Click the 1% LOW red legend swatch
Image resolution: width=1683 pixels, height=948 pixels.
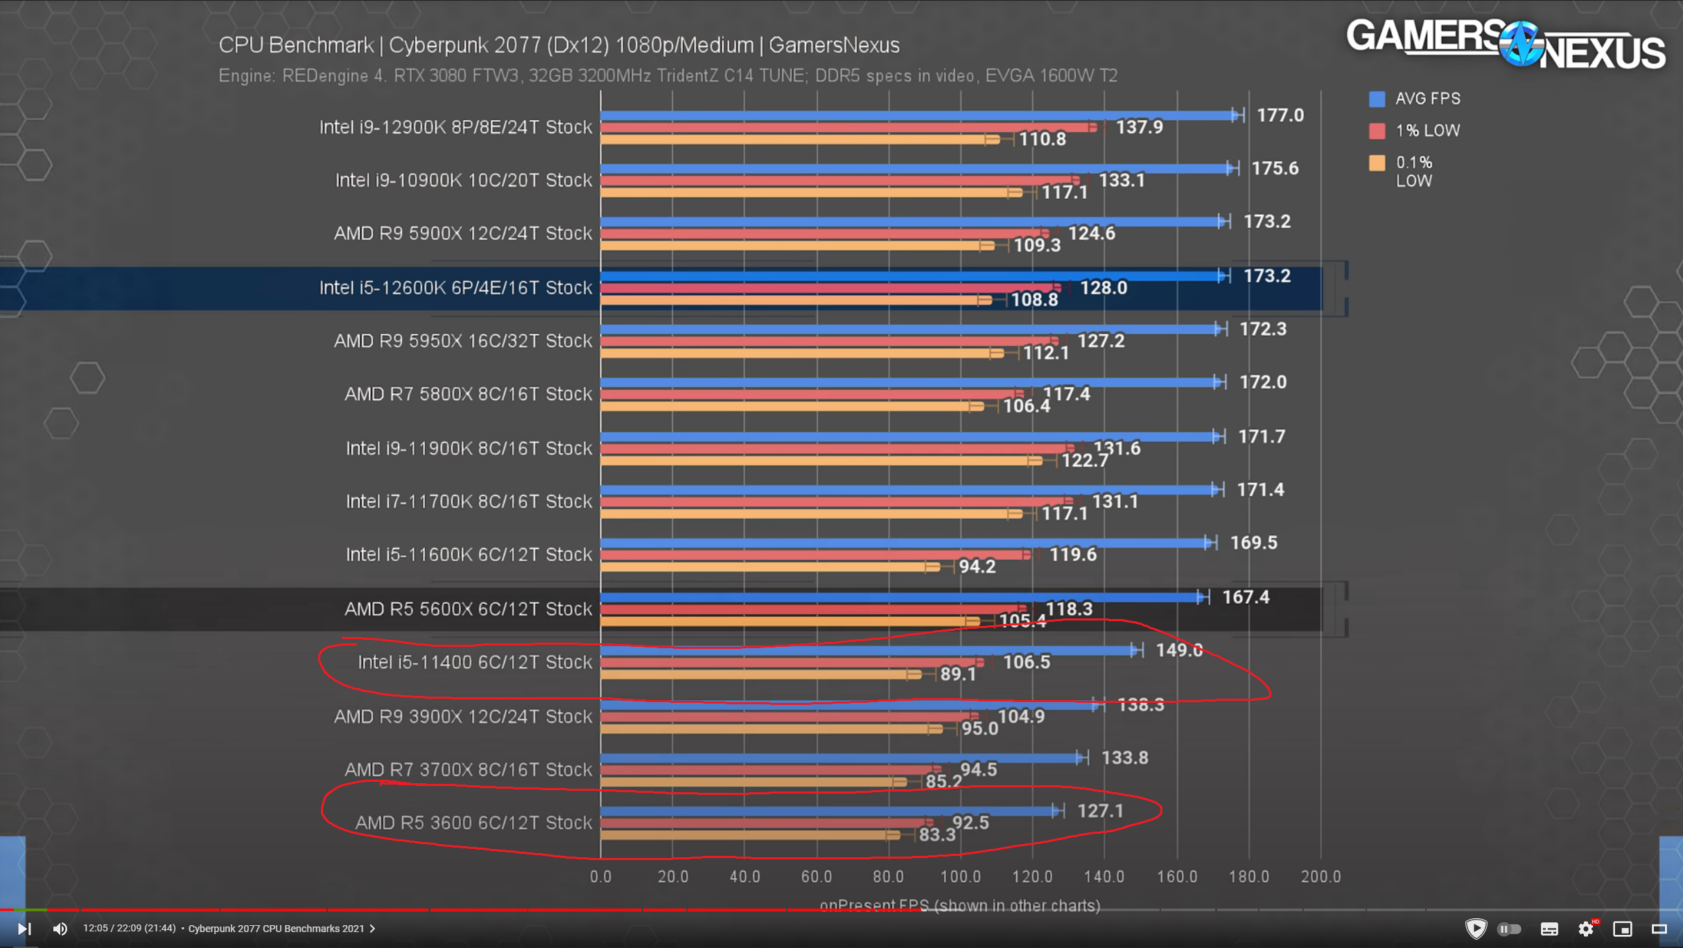[1377, 131]
